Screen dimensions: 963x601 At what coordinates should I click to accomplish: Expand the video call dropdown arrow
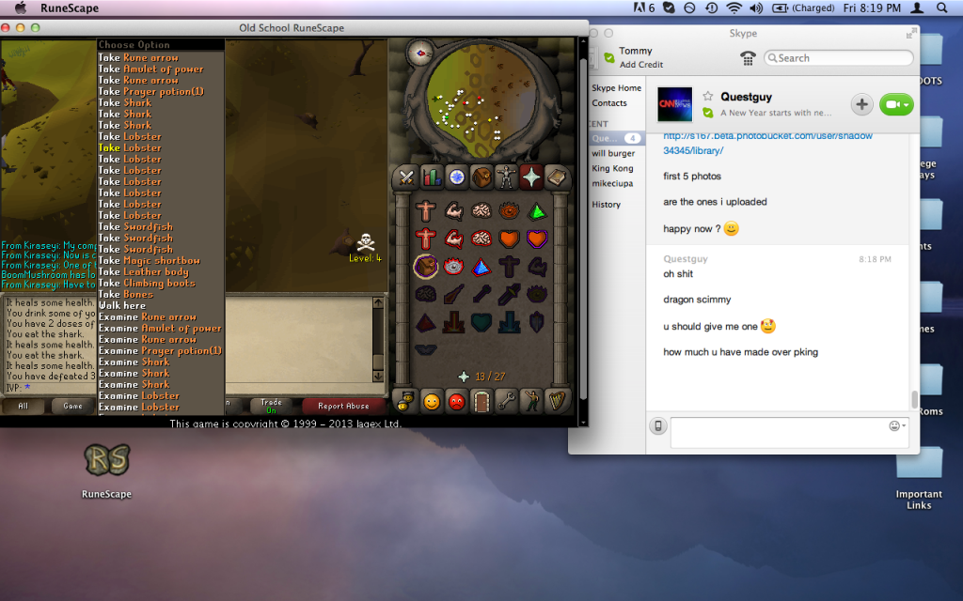906,105
